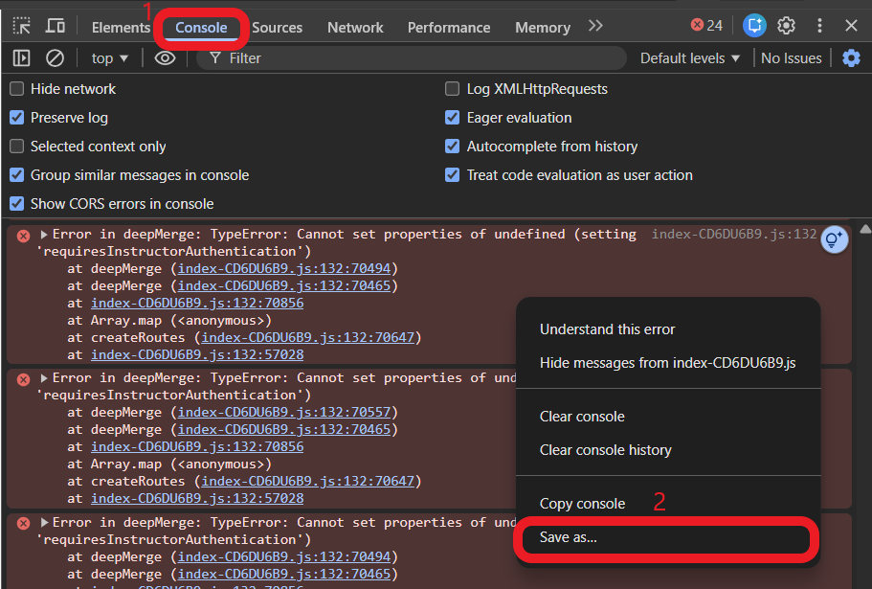Expand the first deepMerge error triangle
Screen dimensions: 872x589
[44, 234]
